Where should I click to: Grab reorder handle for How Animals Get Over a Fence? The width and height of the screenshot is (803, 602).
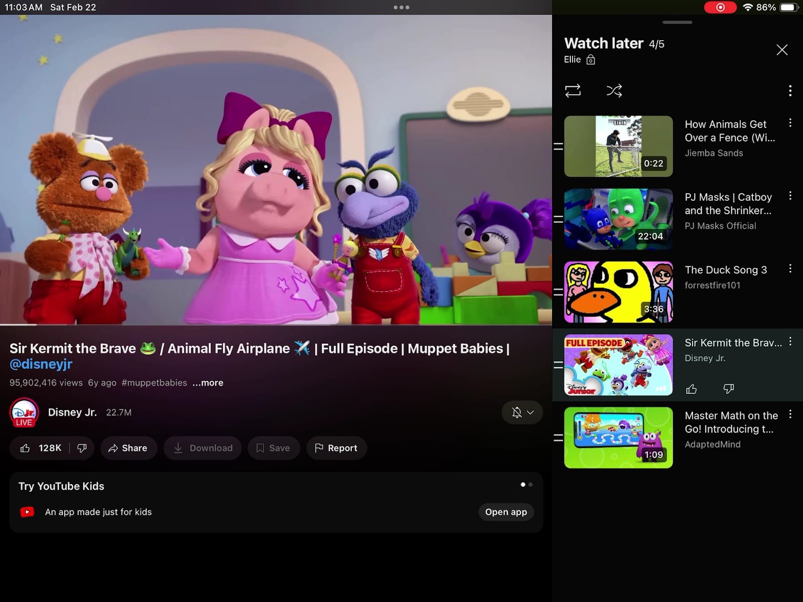tap(558, 146)
